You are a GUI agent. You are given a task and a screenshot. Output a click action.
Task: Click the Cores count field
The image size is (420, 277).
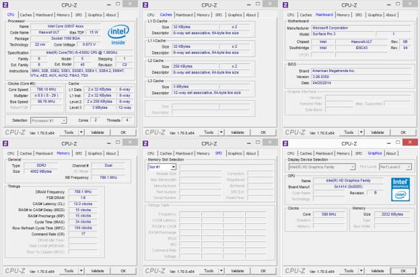pos(96,120)
